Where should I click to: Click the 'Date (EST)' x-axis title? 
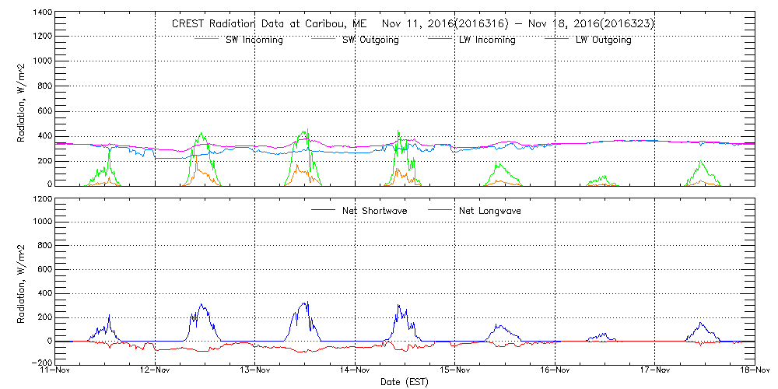coord(406,381)
